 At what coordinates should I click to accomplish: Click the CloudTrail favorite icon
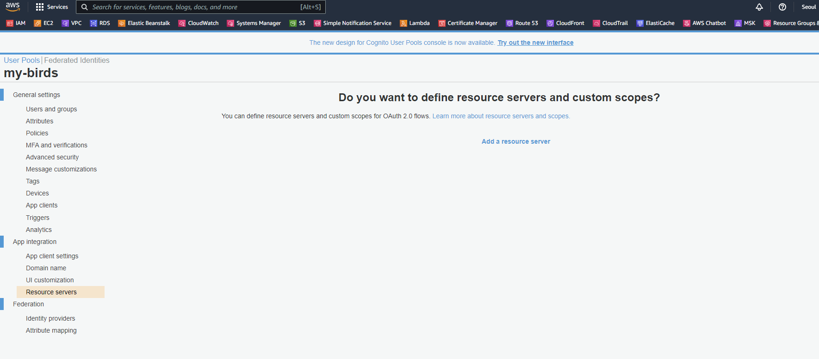click(596, 23)
